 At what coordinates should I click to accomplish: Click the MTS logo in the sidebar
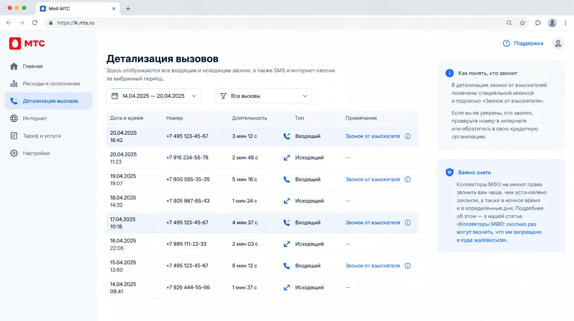(27, 43)
